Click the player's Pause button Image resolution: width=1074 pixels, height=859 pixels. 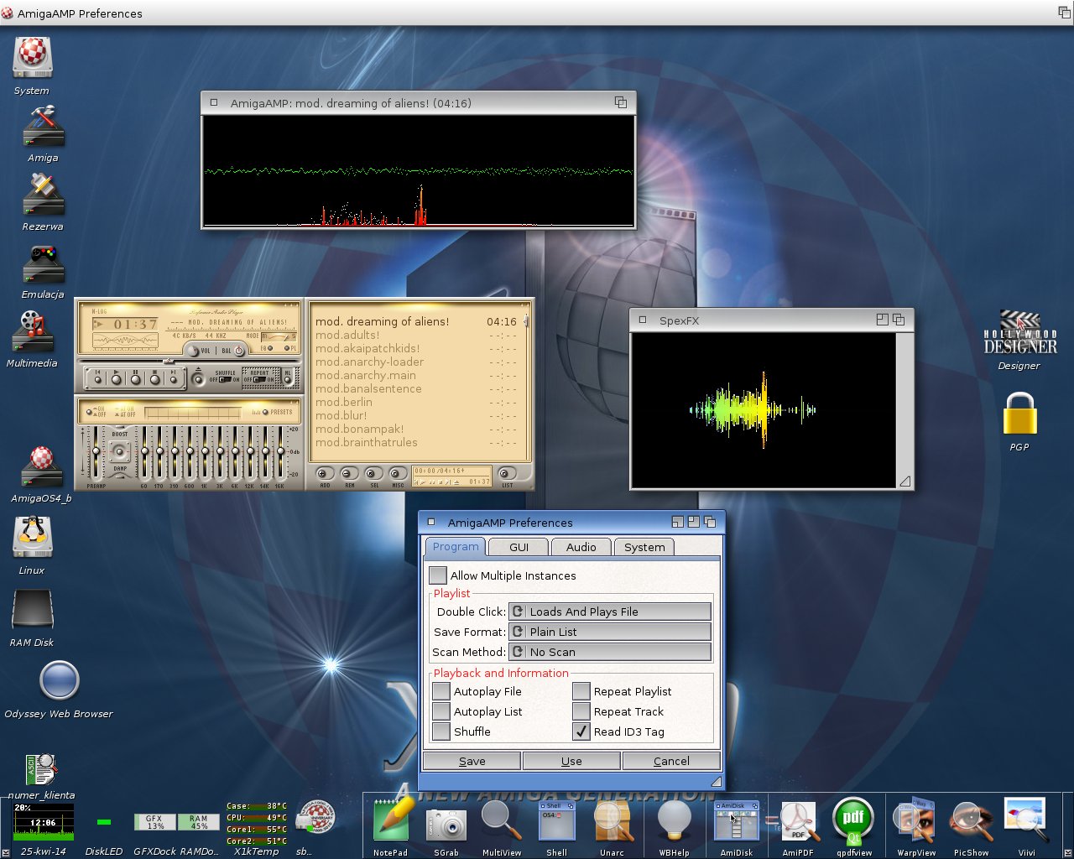tap(136, 378)
